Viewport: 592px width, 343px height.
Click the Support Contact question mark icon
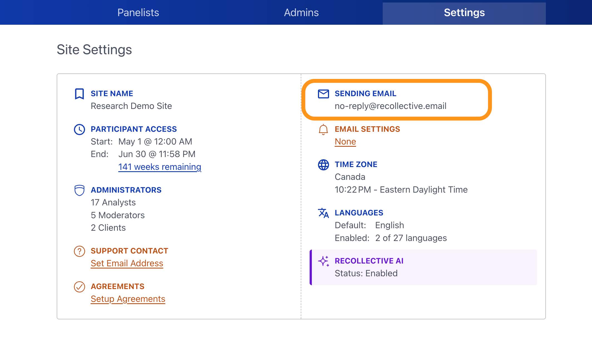tap(79, 251)
